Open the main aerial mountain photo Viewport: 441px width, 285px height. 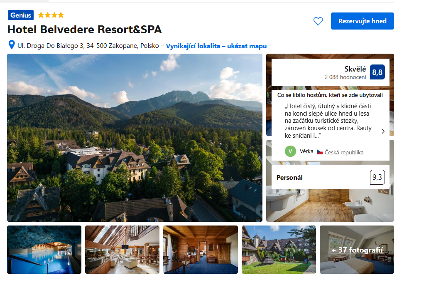click(135, 138)
